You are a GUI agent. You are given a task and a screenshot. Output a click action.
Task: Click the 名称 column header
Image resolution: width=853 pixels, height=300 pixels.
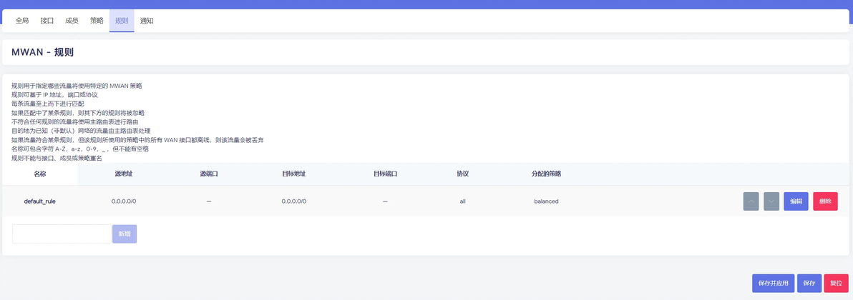coord(39,174)
